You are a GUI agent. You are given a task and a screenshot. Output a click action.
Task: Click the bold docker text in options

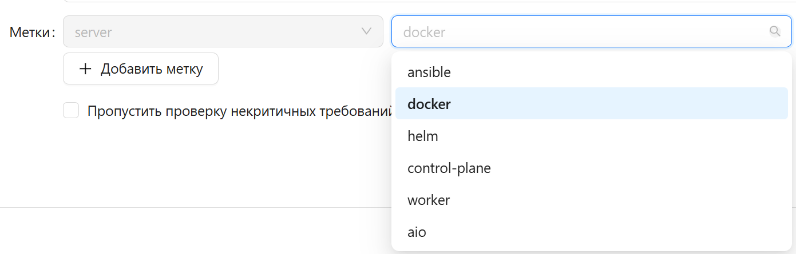pyautogui.click(x=429, y=104)
